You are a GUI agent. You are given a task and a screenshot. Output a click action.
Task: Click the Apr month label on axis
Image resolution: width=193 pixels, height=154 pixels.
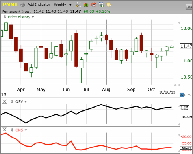coord(21,90)
